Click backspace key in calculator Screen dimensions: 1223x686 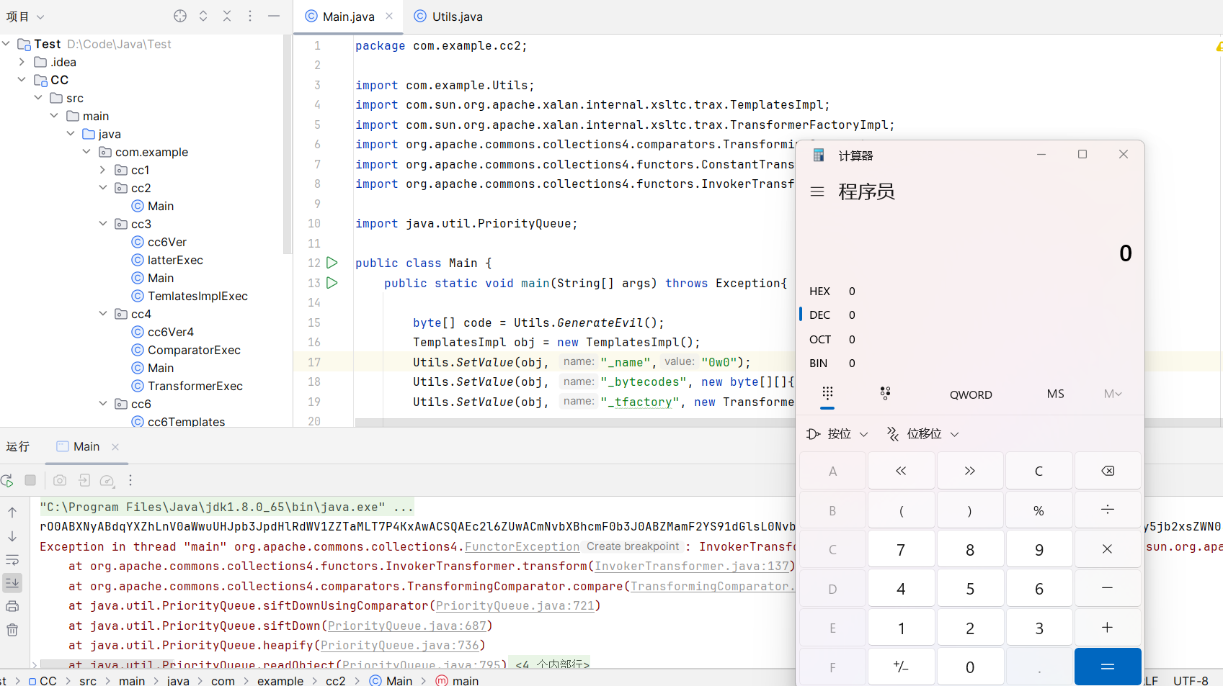coord(1108,471)
